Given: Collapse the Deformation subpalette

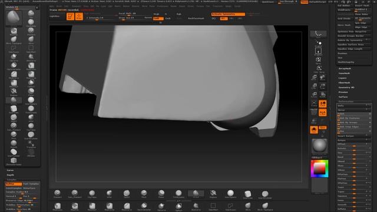Looking at the screenshot, I should tap(346, 101).
